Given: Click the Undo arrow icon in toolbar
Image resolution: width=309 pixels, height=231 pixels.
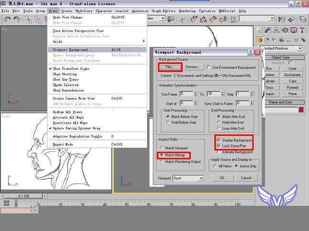Looking at the screenshot, I should tap(8, 19).
